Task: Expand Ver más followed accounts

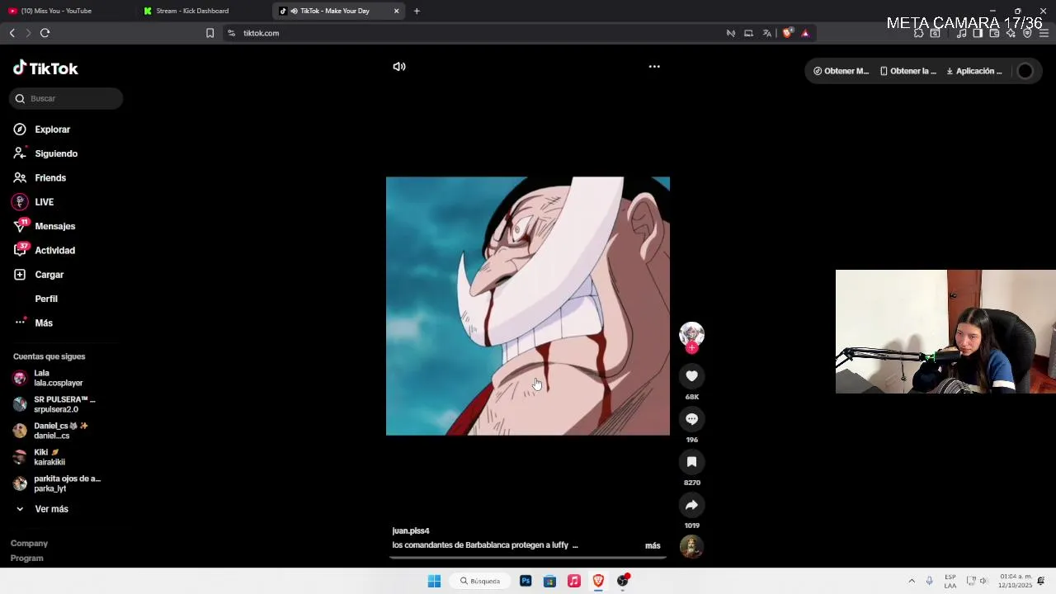Action: pos(51,509)
